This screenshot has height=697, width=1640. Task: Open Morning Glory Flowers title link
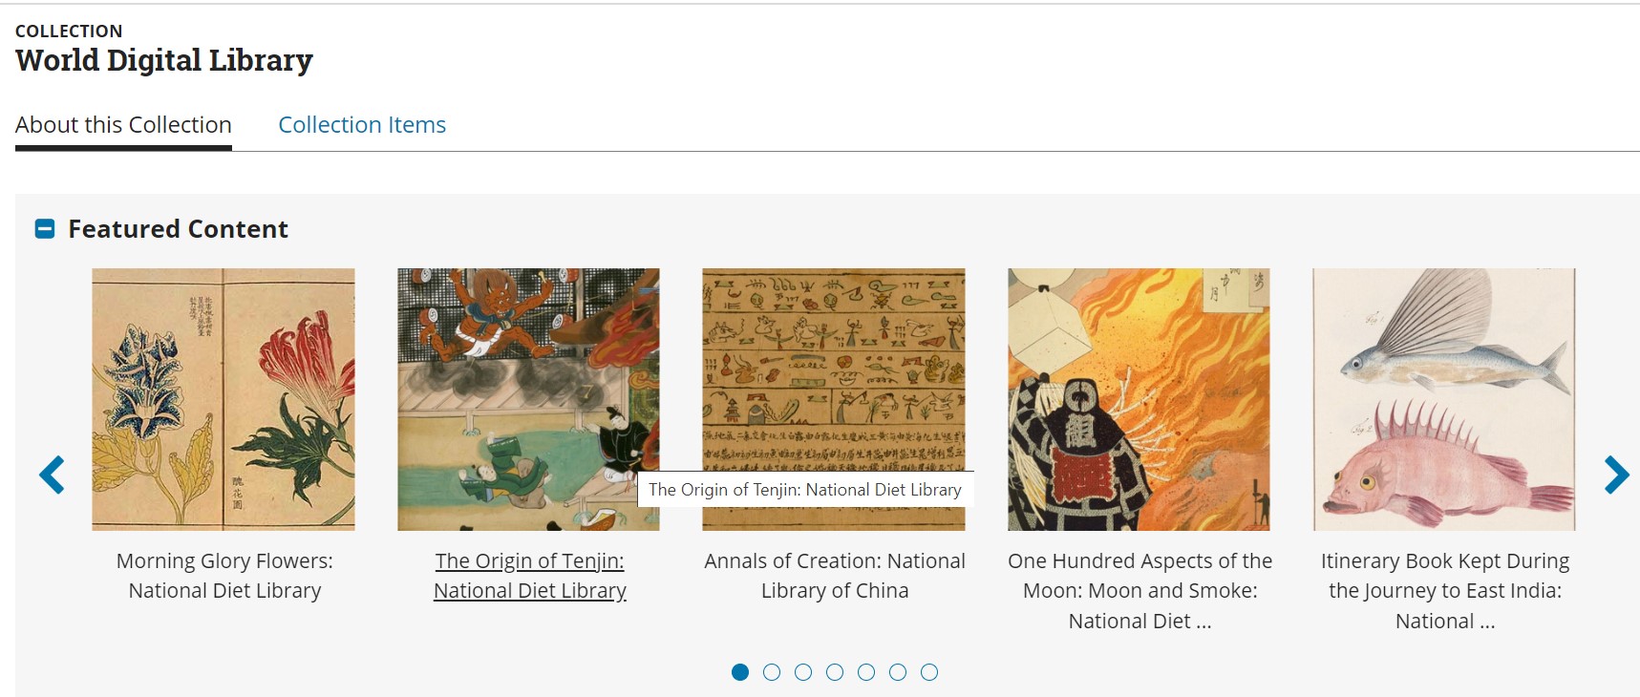pyautogui.click(x=224, y=576)
